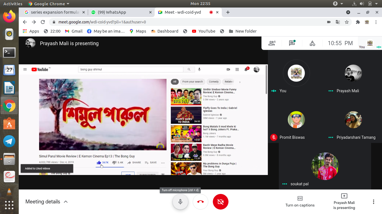Turn on captions in Meet
Viewport: 382px width, 214px height.
300,201
